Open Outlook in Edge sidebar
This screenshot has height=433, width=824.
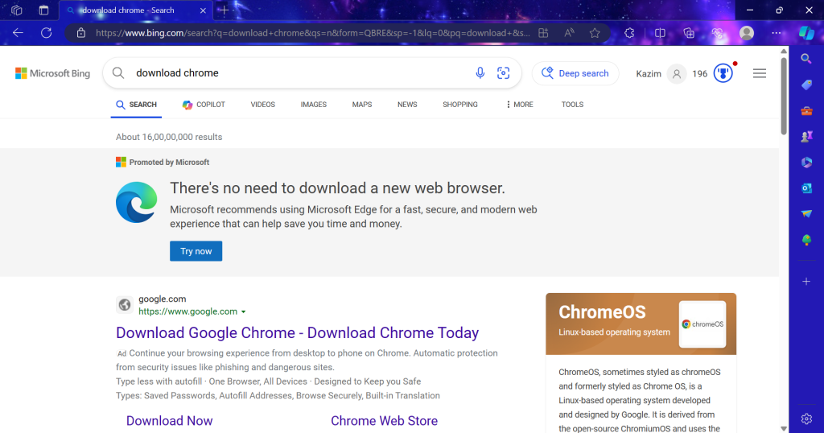coord(806,188)
